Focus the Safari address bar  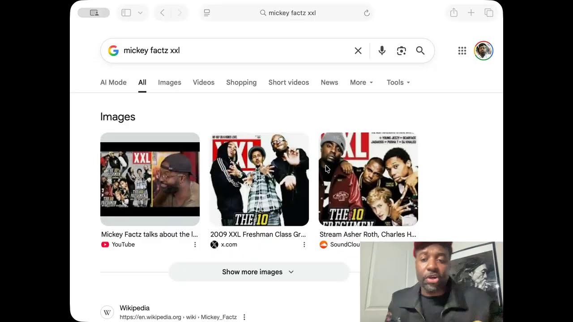point(288,13)
